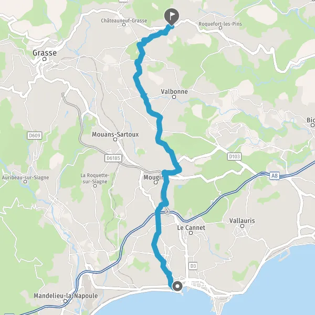Click the Mougins town dot marker
Screen dimensions: 315x315
click(155, 182)
